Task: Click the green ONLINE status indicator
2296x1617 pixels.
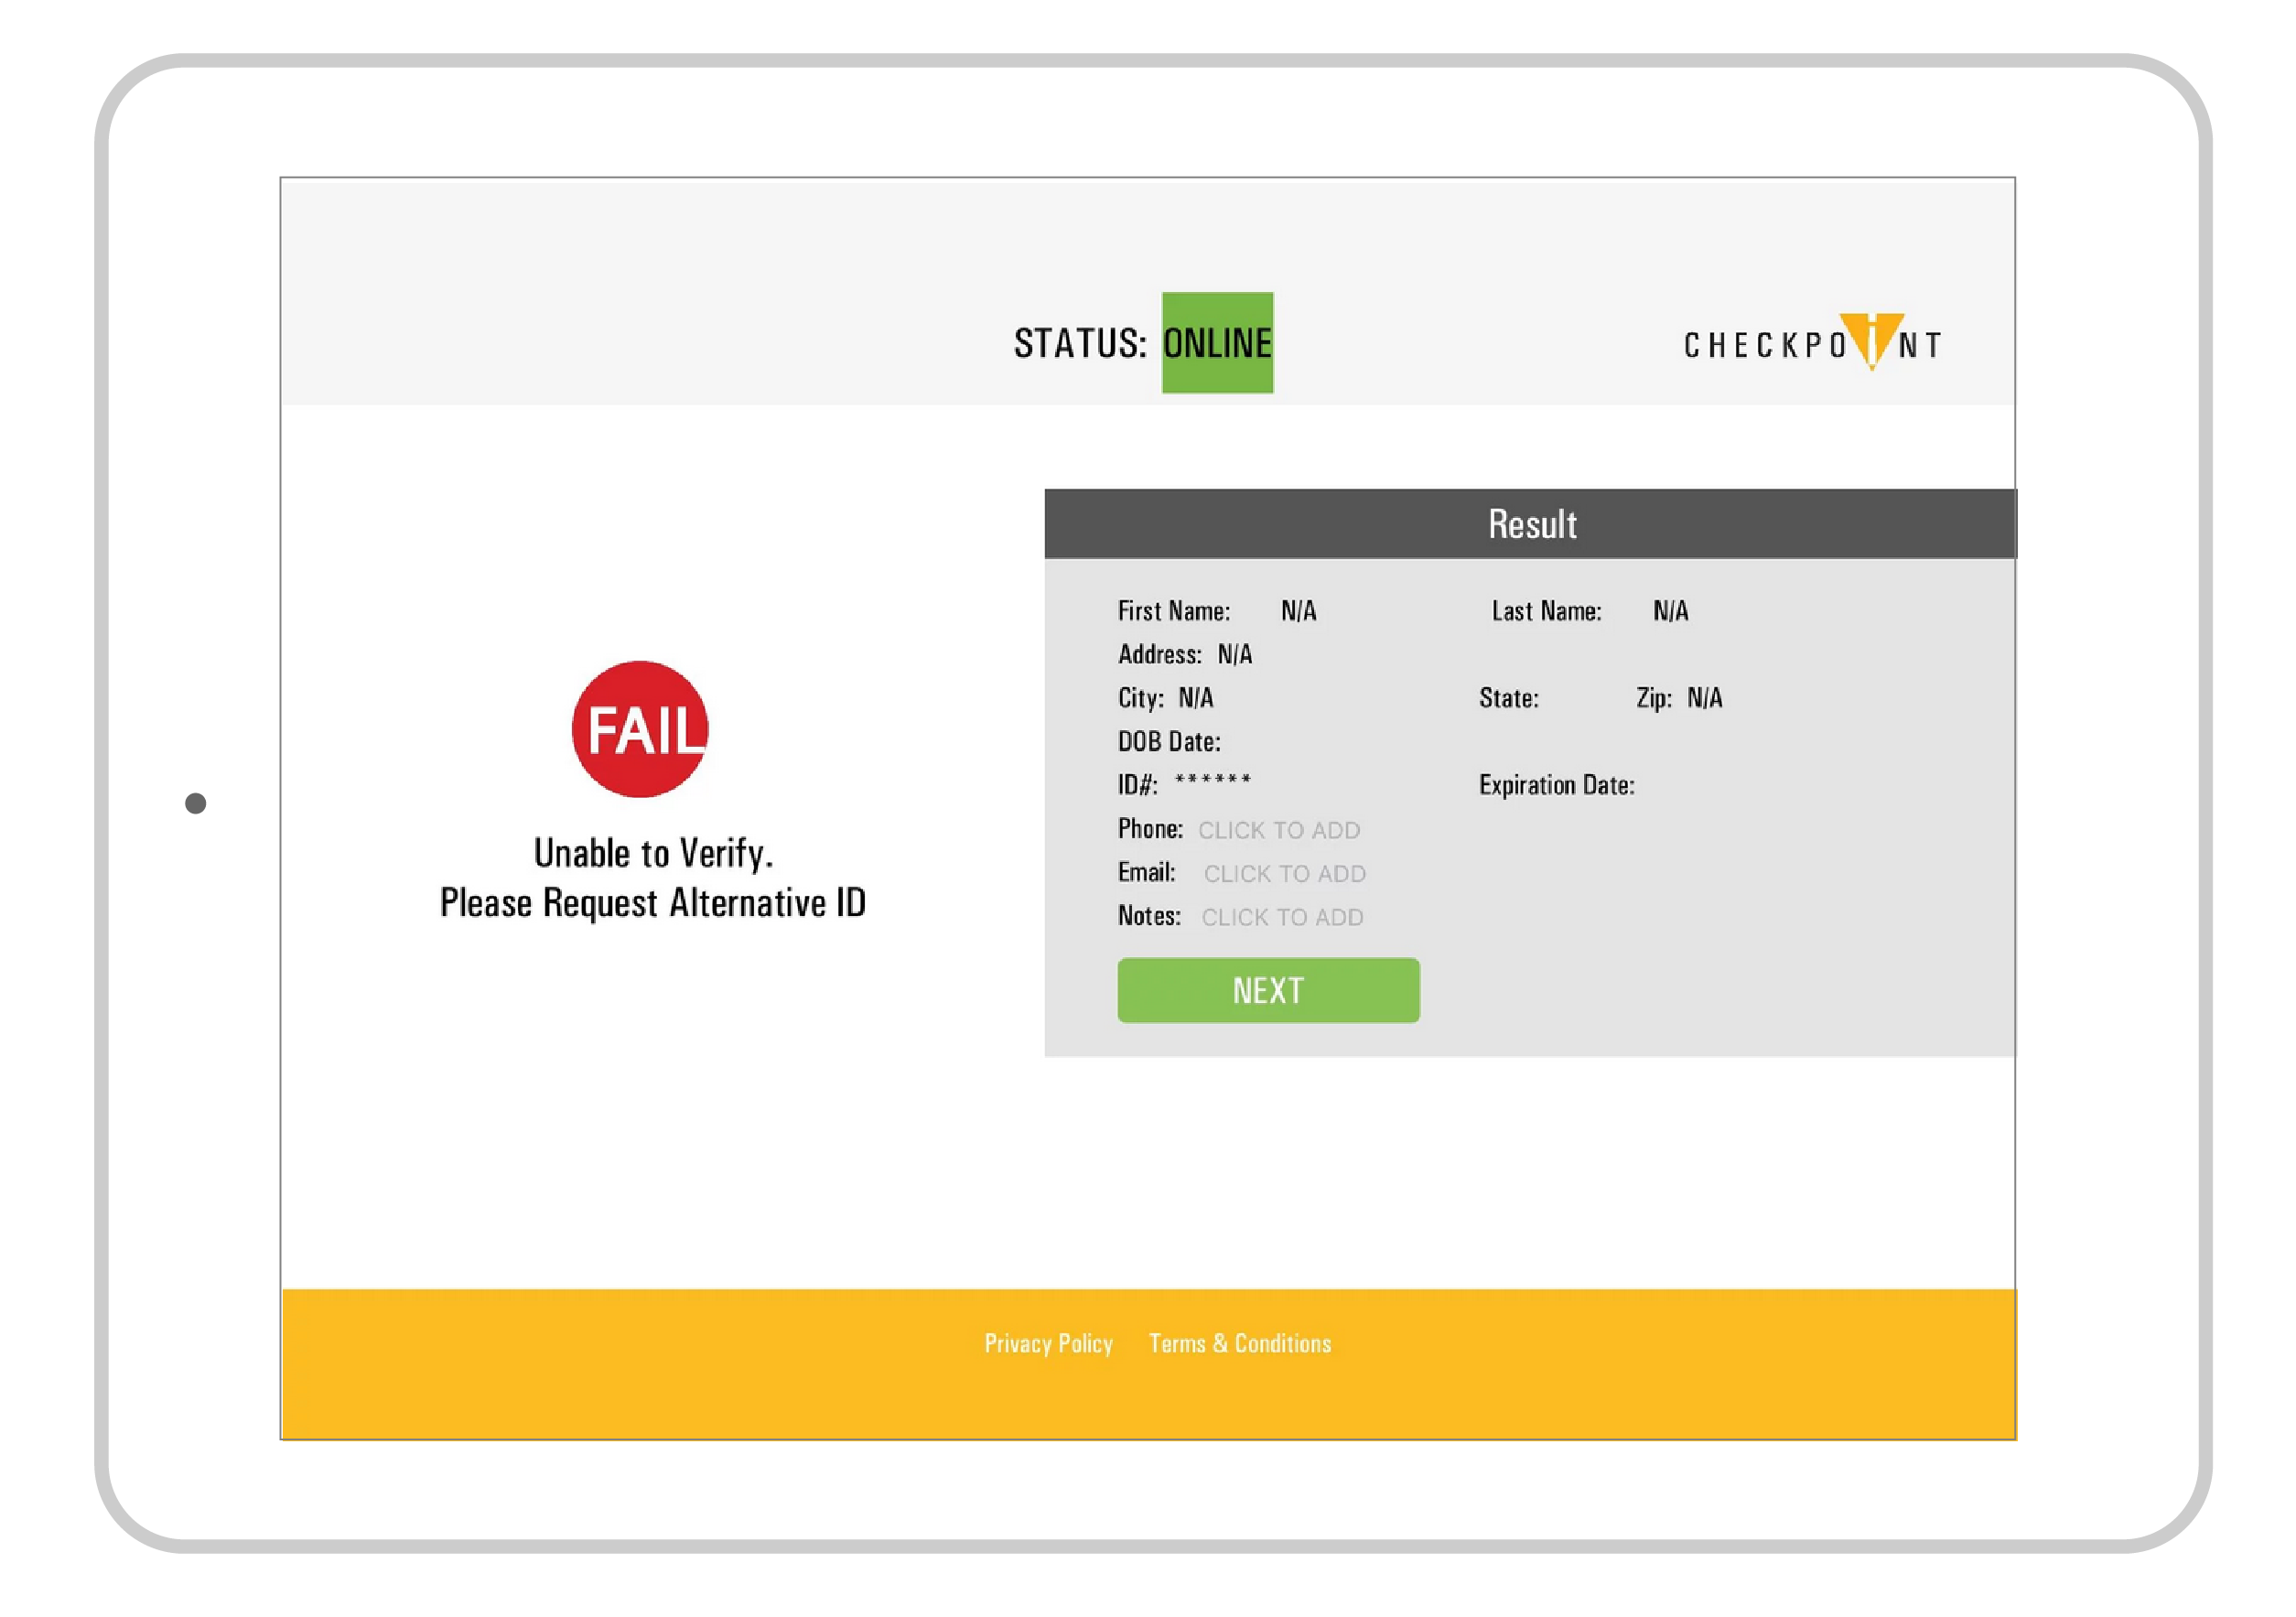Action: pos(1217,343)
